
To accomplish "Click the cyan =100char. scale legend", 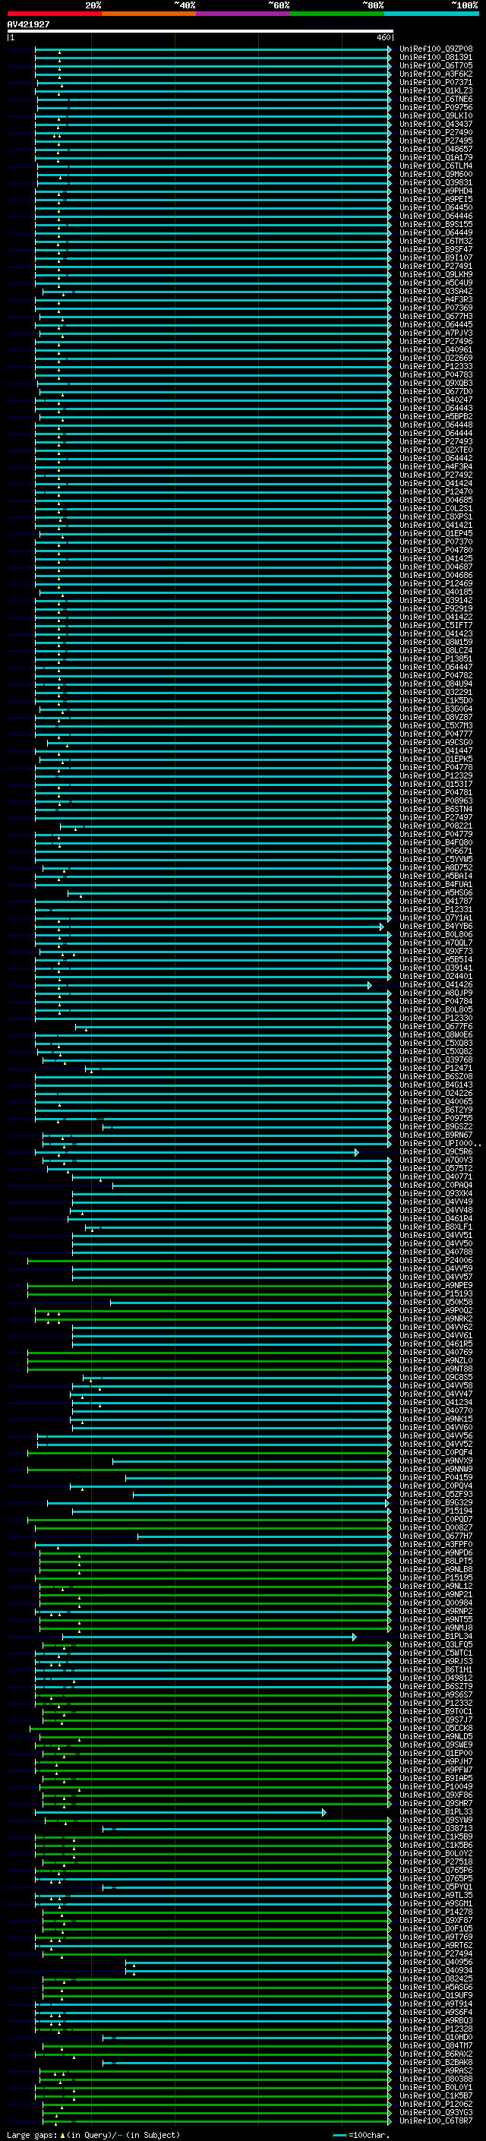I will tap(361, 2135).
